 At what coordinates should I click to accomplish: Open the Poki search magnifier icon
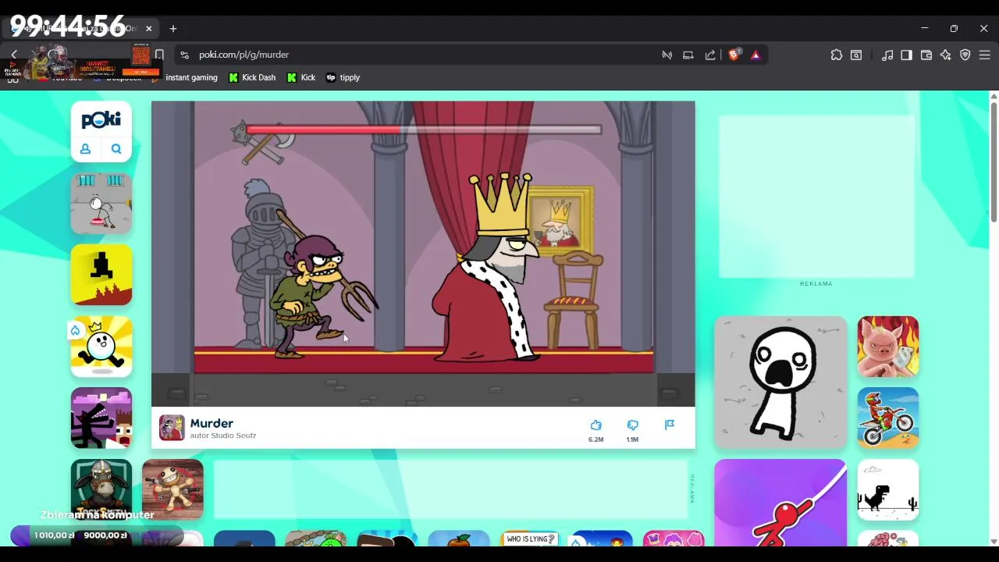point(116,149)
